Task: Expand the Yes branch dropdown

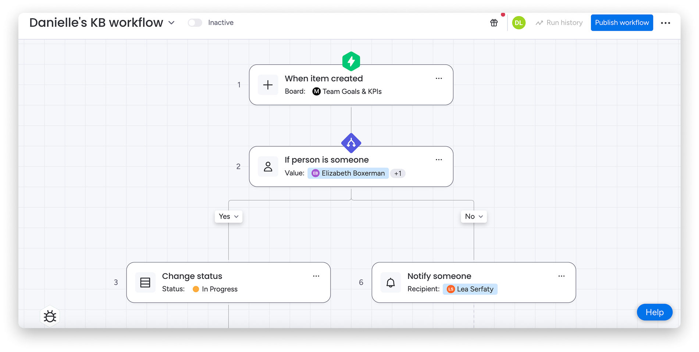Action: [228, 216]
